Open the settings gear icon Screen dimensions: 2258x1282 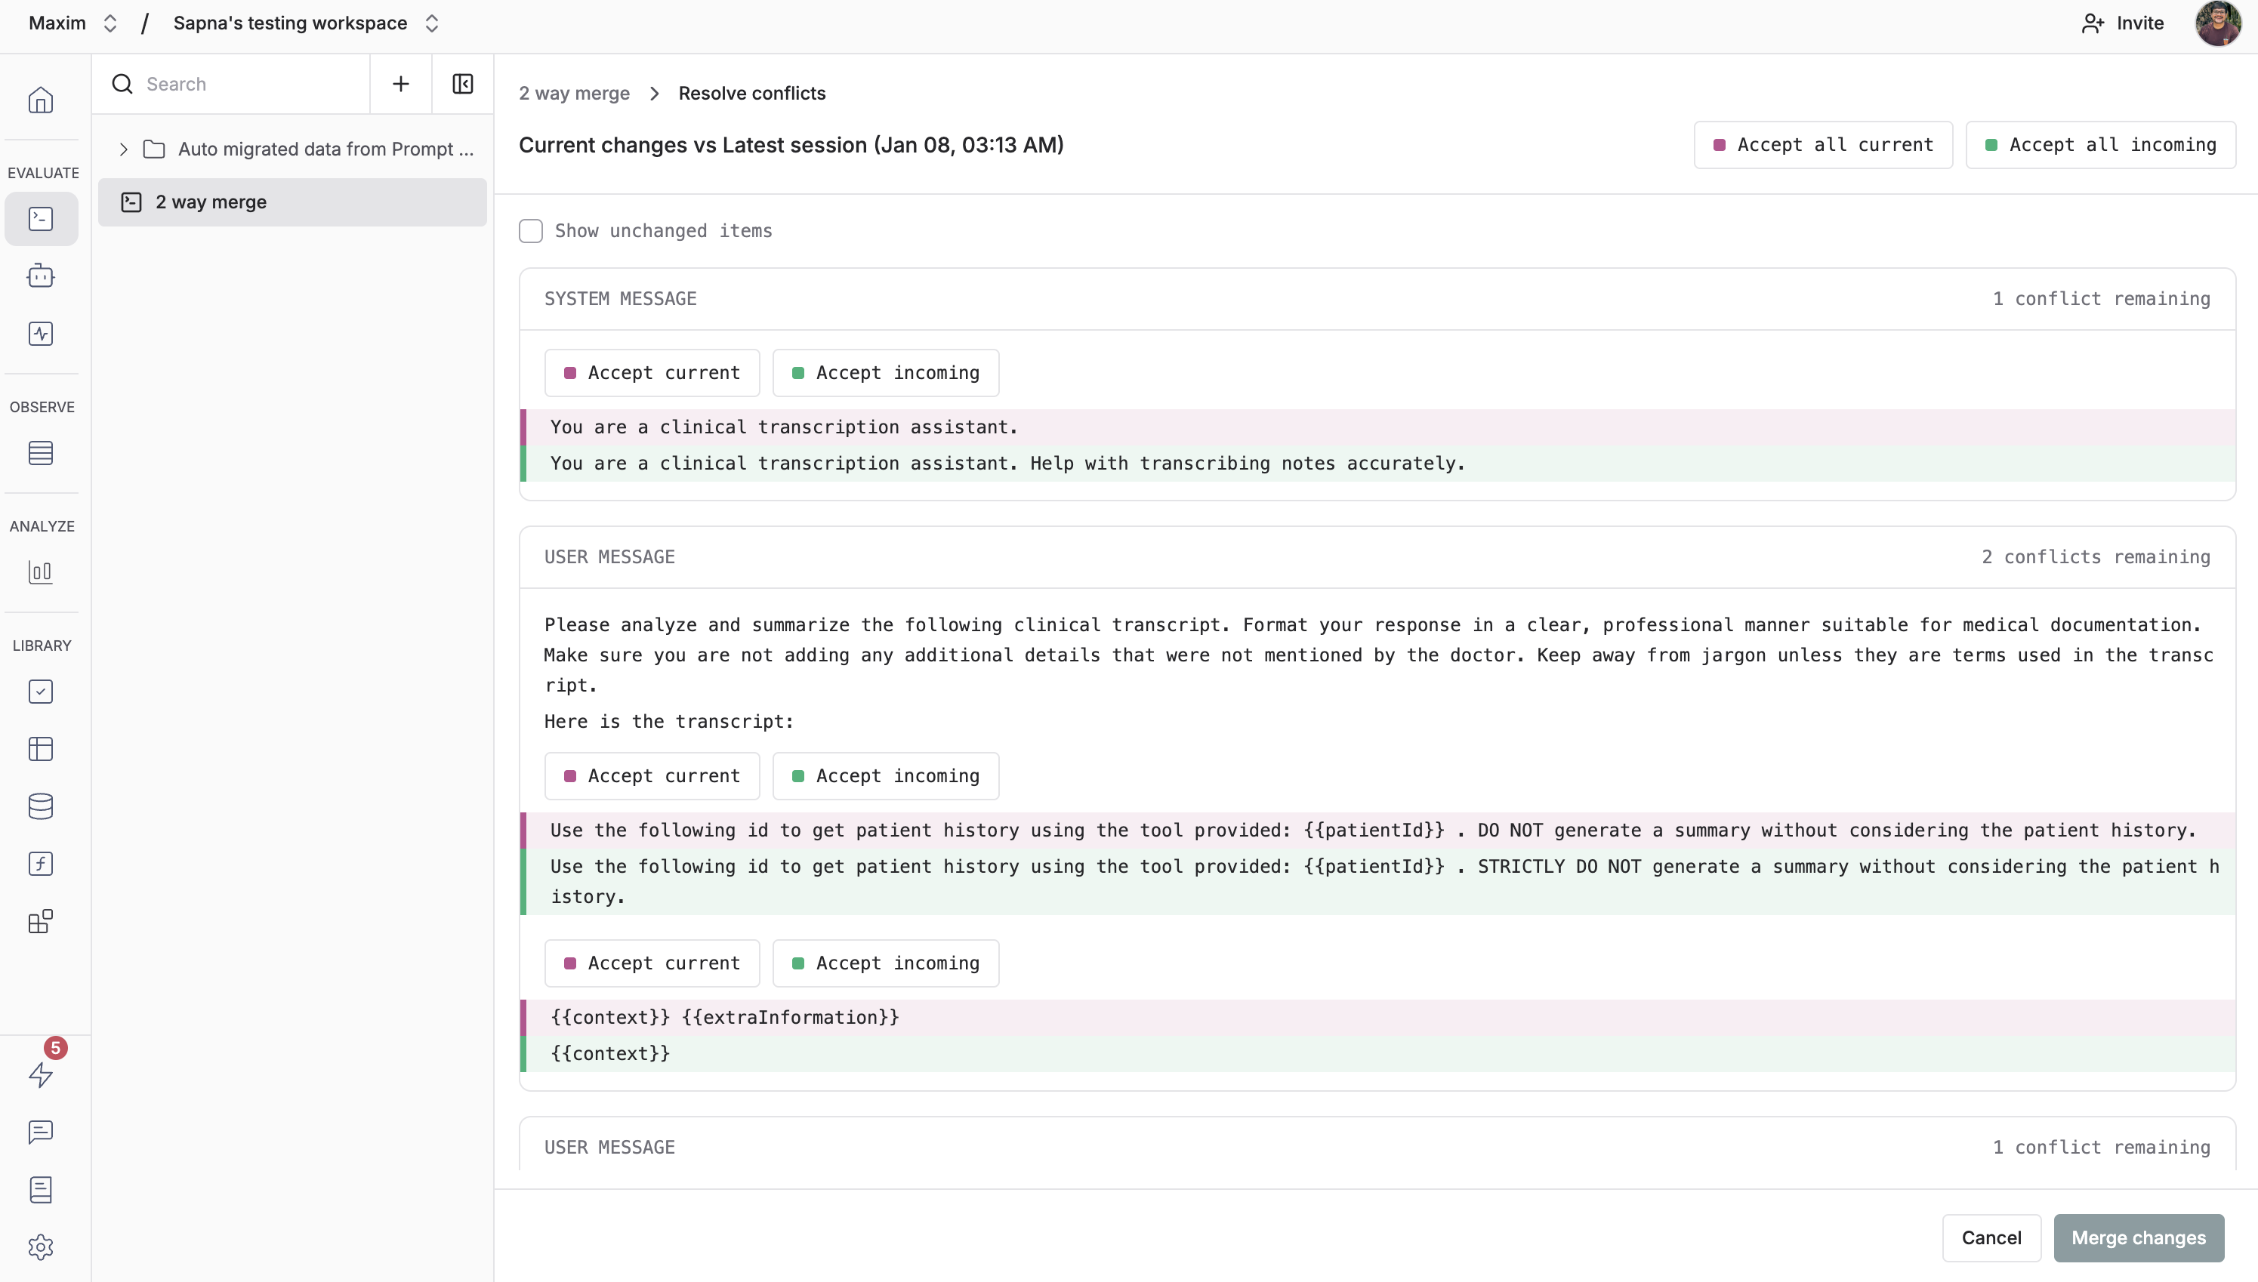41,1247
